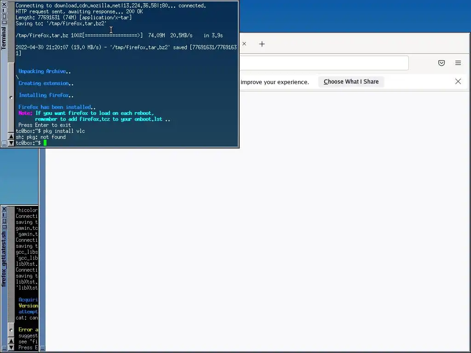The width and height of the screenshot is (471, 353).
Task: Click 'Unpacking Archive..' line
Action: pos(45,71)
